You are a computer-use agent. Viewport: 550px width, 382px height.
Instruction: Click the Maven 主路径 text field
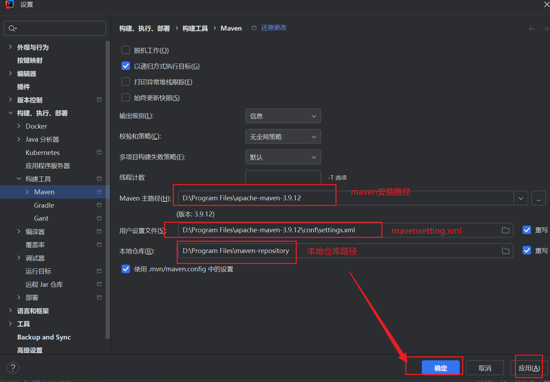[x=346, y=198]
